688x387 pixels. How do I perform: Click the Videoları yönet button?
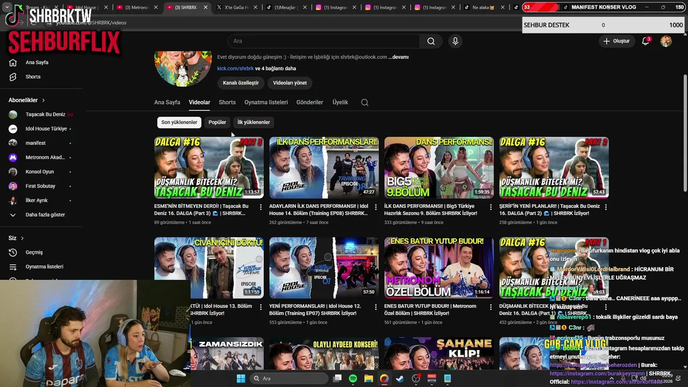(290, 83)
